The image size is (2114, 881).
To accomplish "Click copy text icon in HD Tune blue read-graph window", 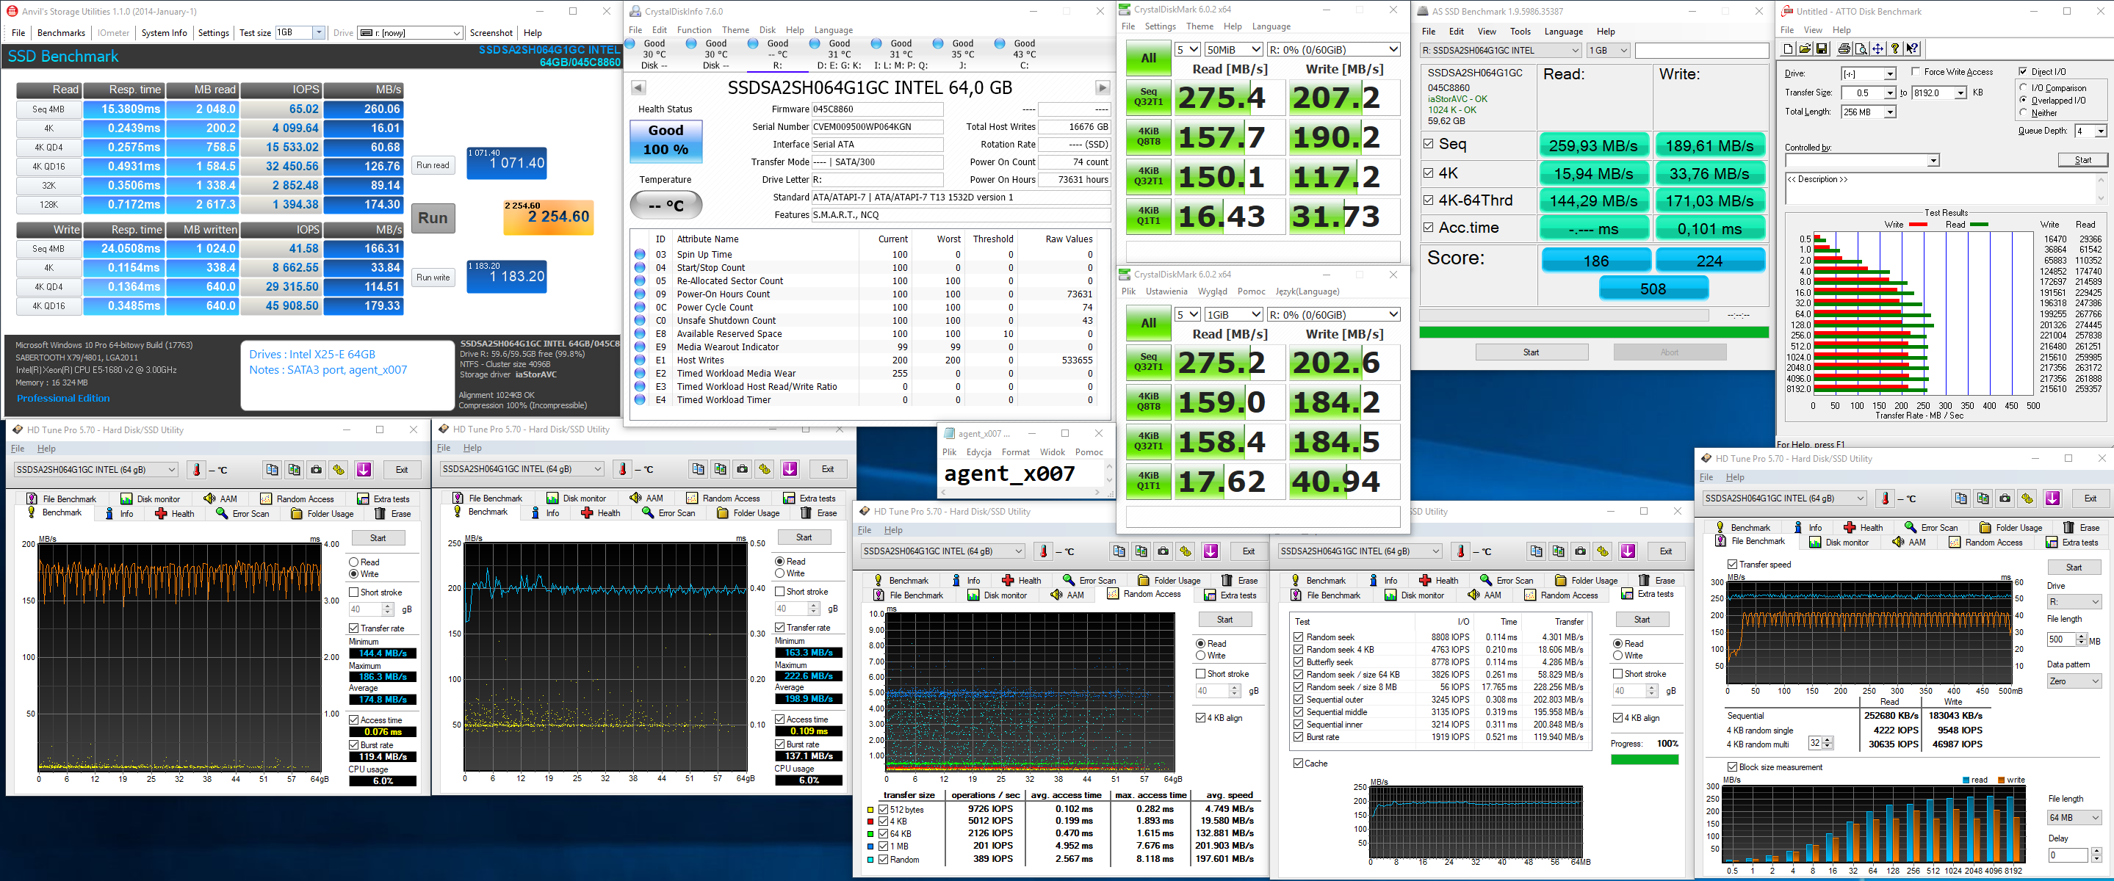I will 698,468.
